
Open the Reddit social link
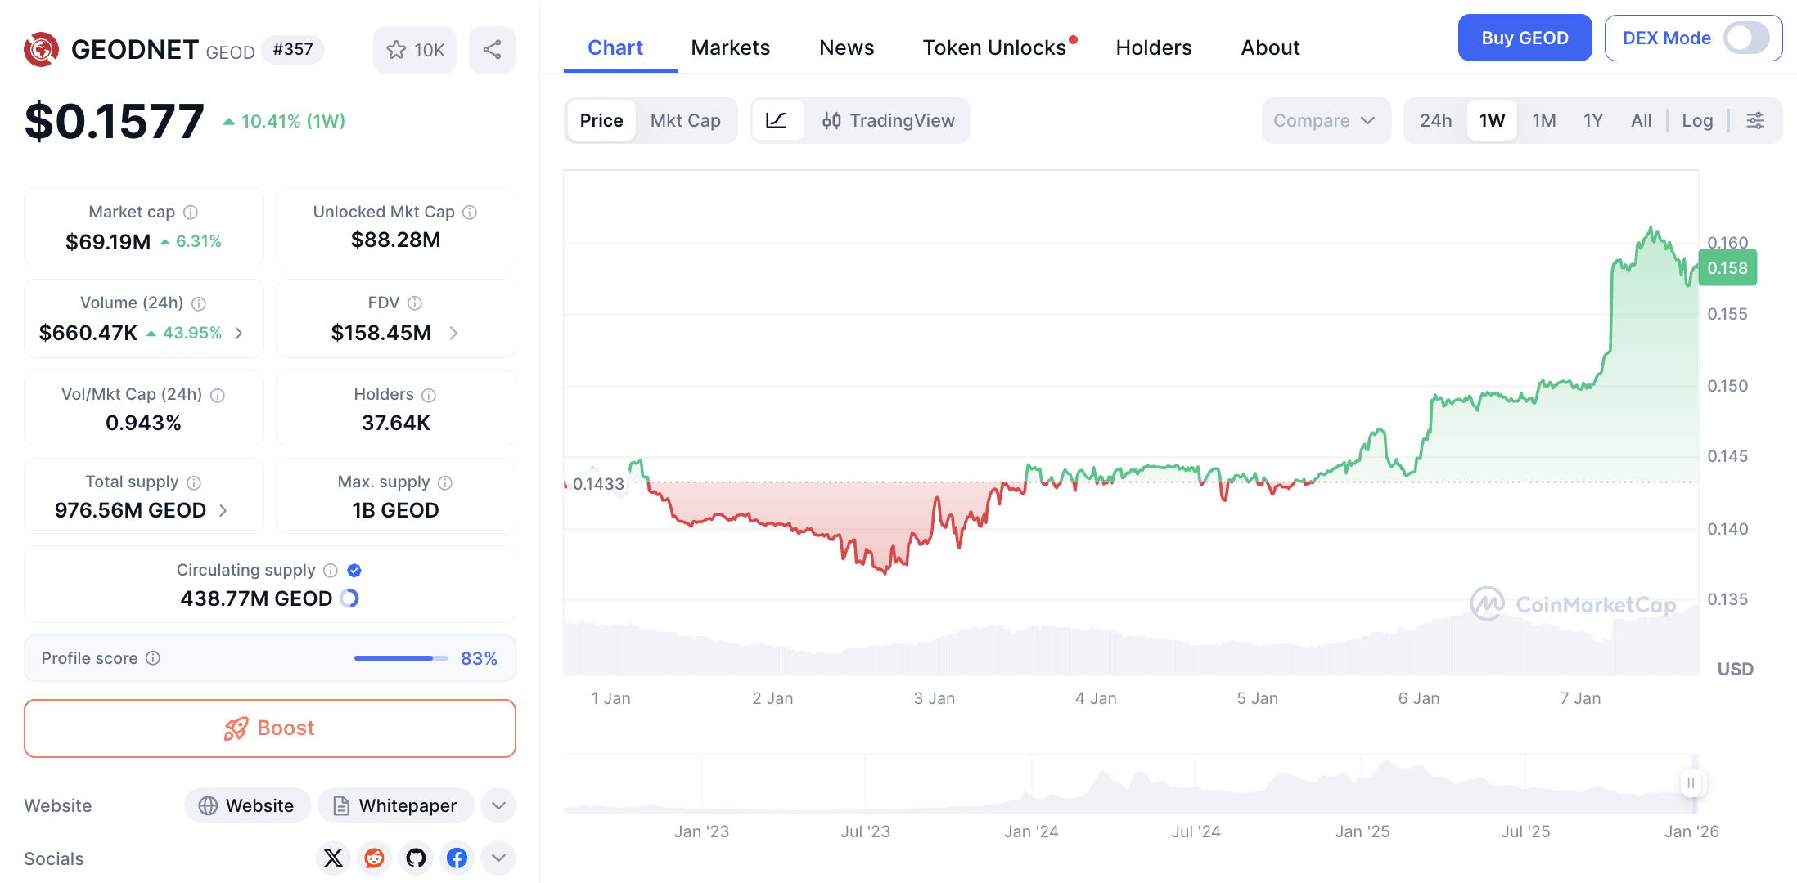tap(375, 858)
